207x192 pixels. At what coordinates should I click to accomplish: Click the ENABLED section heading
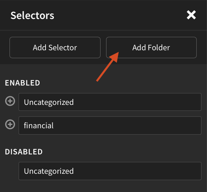23,83
